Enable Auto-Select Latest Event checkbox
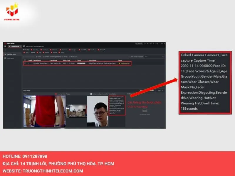This screenshot has width=235, height=176. pos(129,56)
